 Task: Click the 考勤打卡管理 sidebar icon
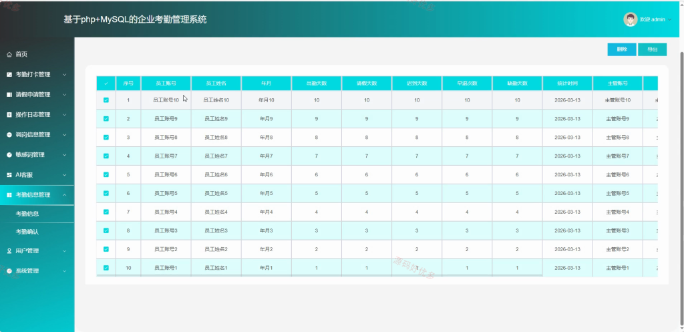(x=9, y=75)
